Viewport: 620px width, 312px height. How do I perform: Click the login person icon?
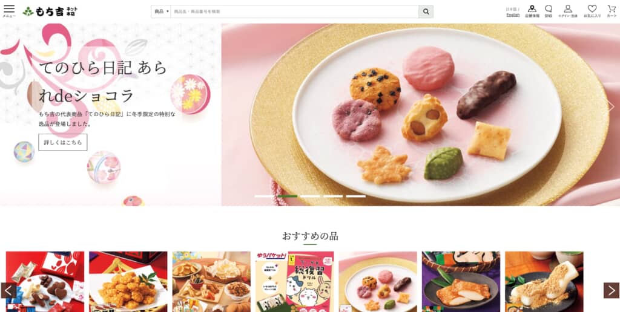[x=568, y=11]
